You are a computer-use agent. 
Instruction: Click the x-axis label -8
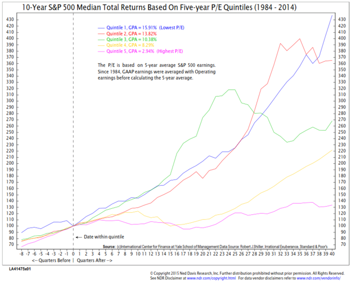(x=22, y=254)
